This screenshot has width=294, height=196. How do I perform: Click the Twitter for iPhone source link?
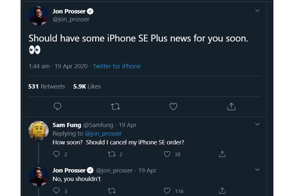117,66
